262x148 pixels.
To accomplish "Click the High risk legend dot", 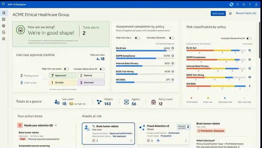I will click(208, 98).
